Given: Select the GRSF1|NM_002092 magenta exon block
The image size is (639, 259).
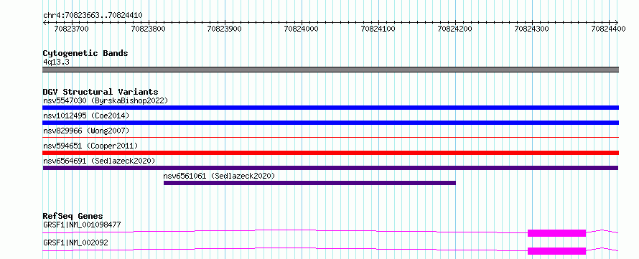Looking at the screenshot, I should (x=556, y=251).
